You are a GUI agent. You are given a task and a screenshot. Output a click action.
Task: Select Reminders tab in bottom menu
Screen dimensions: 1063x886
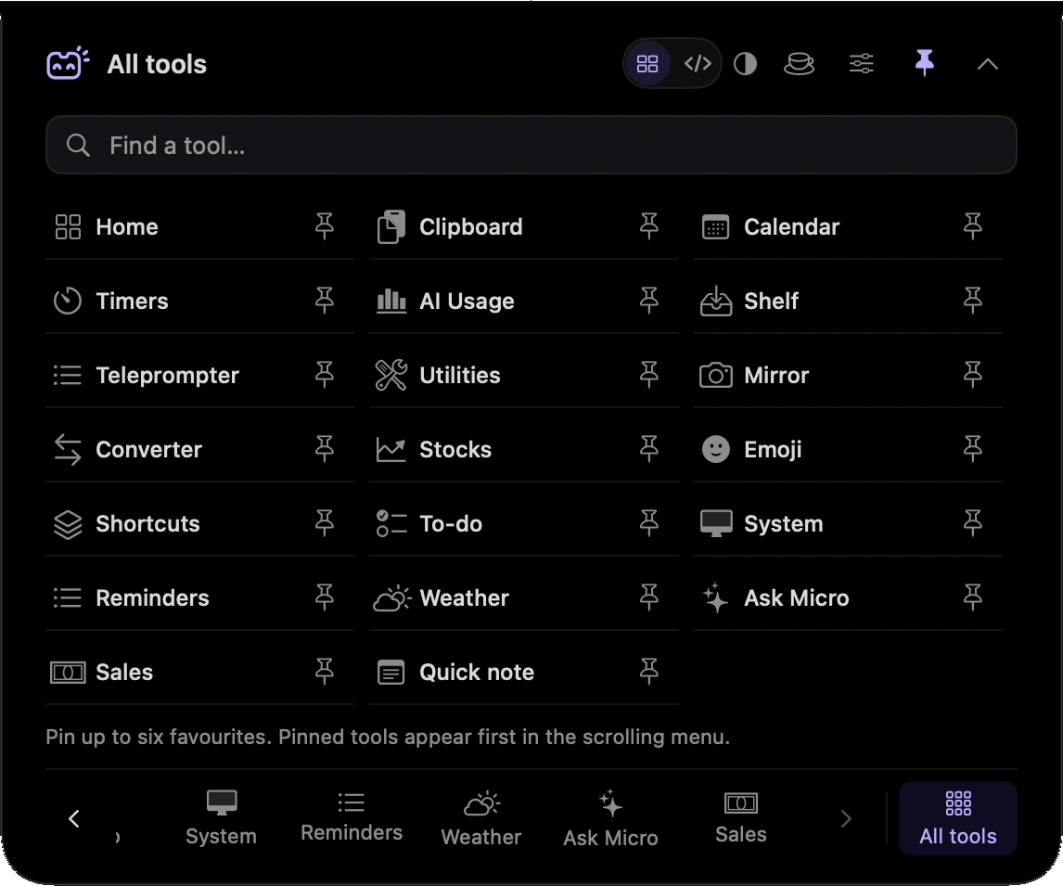[x=352, y=818]
